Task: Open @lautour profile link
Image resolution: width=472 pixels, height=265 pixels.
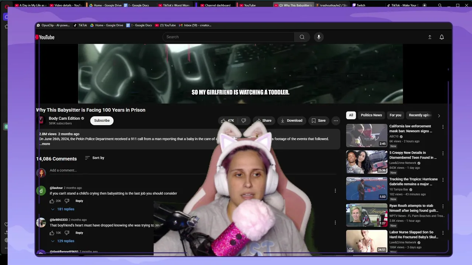Action: 56,188
